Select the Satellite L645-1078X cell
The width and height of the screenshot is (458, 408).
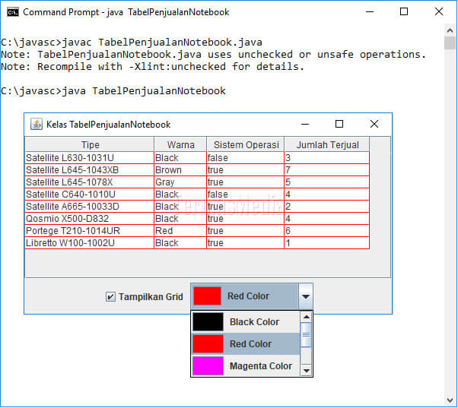(x=89, y=182)
